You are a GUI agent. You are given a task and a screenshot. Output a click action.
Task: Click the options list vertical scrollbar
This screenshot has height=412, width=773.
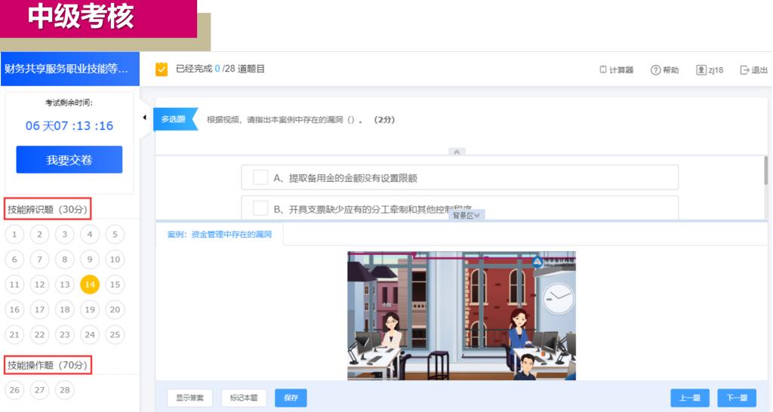click(x=766, y=172)
